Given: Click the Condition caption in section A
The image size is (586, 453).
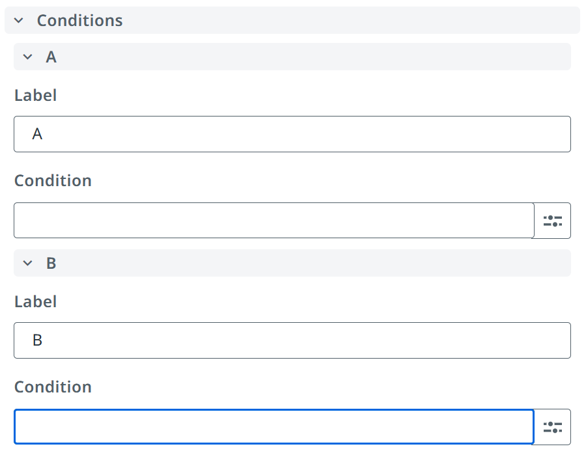Looking at the screenshot, I should click(53, 181).
